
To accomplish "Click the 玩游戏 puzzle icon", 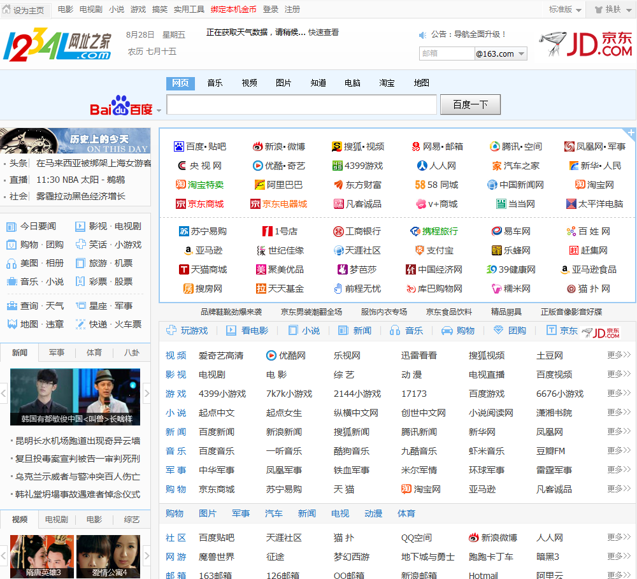I will (171, 331).
